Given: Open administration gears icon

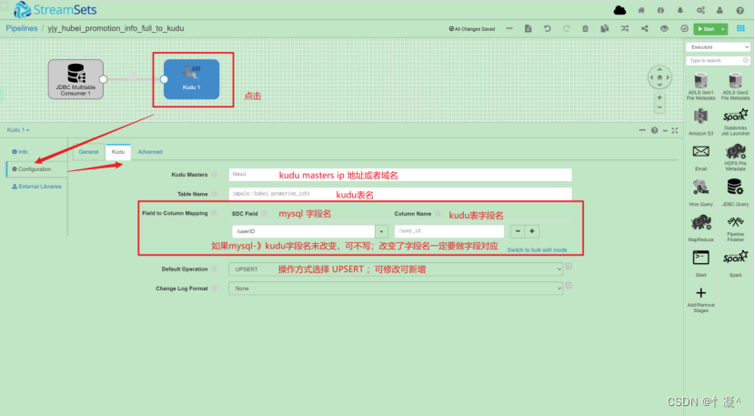Looking at the screenshot, I should click(x=700, y=10).
